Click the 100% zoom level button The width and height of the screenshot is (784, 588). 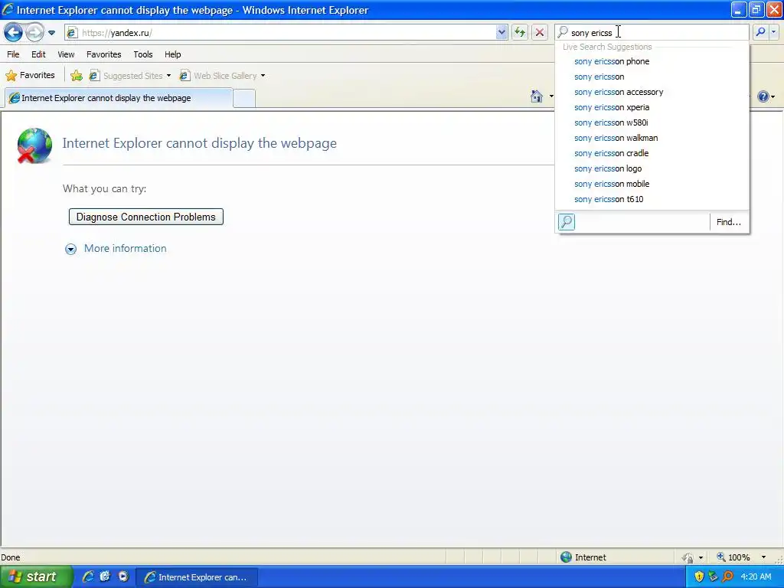[x=733, y=557]
